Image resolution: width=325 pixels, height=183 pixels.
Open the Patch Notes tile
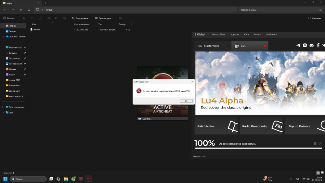click(x=216, y=126)
